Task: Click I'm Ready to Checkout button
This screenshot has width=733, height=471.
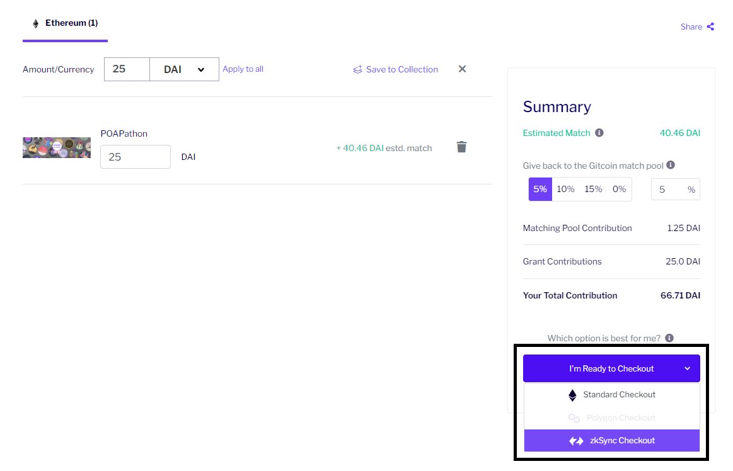Action: coord(611,368)
